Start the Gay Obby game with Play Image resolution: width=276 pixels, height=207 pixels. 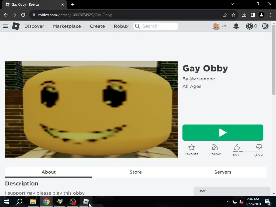point(223,133)
